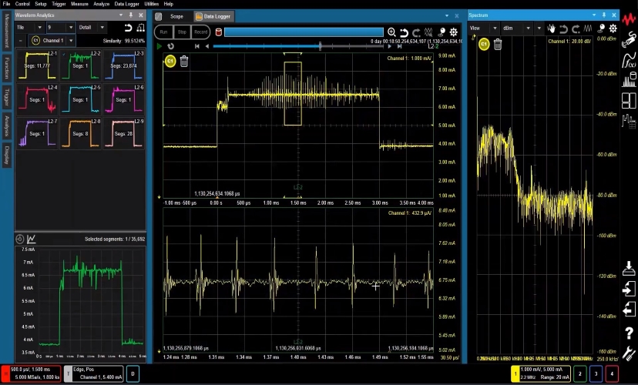Open the Detail dropdown

tap(91, 28)
